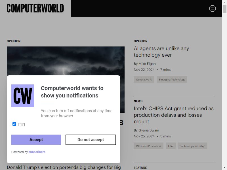
Task: Uncheck the notification prompt checkbox
Action: point(14,124)
